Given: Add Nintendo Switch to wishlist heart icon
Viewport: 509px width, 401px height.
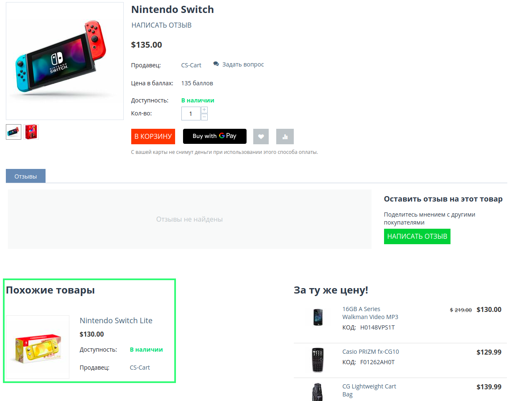Looking at the screenshot, I should 261,136.
